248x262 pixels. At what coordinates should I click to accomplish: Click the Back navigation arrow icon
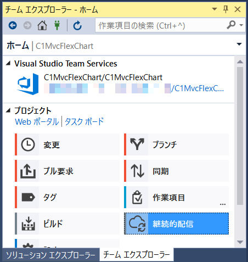(13, 25)
